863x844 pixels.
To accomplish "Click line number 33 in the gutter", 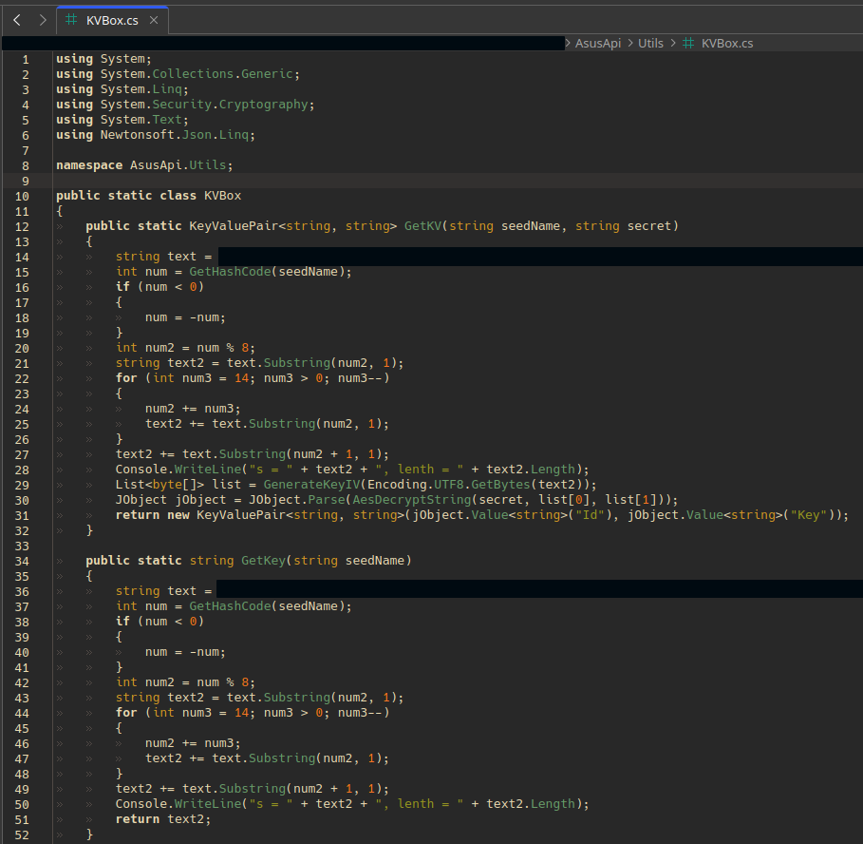I will pyautogui.click(x=22, y=546).
